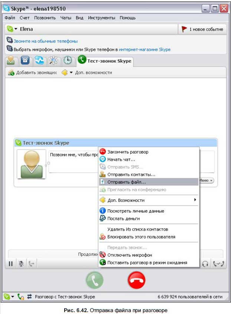
Task: Open the Contacts tab icon
Action: click(x=11, y=60)
